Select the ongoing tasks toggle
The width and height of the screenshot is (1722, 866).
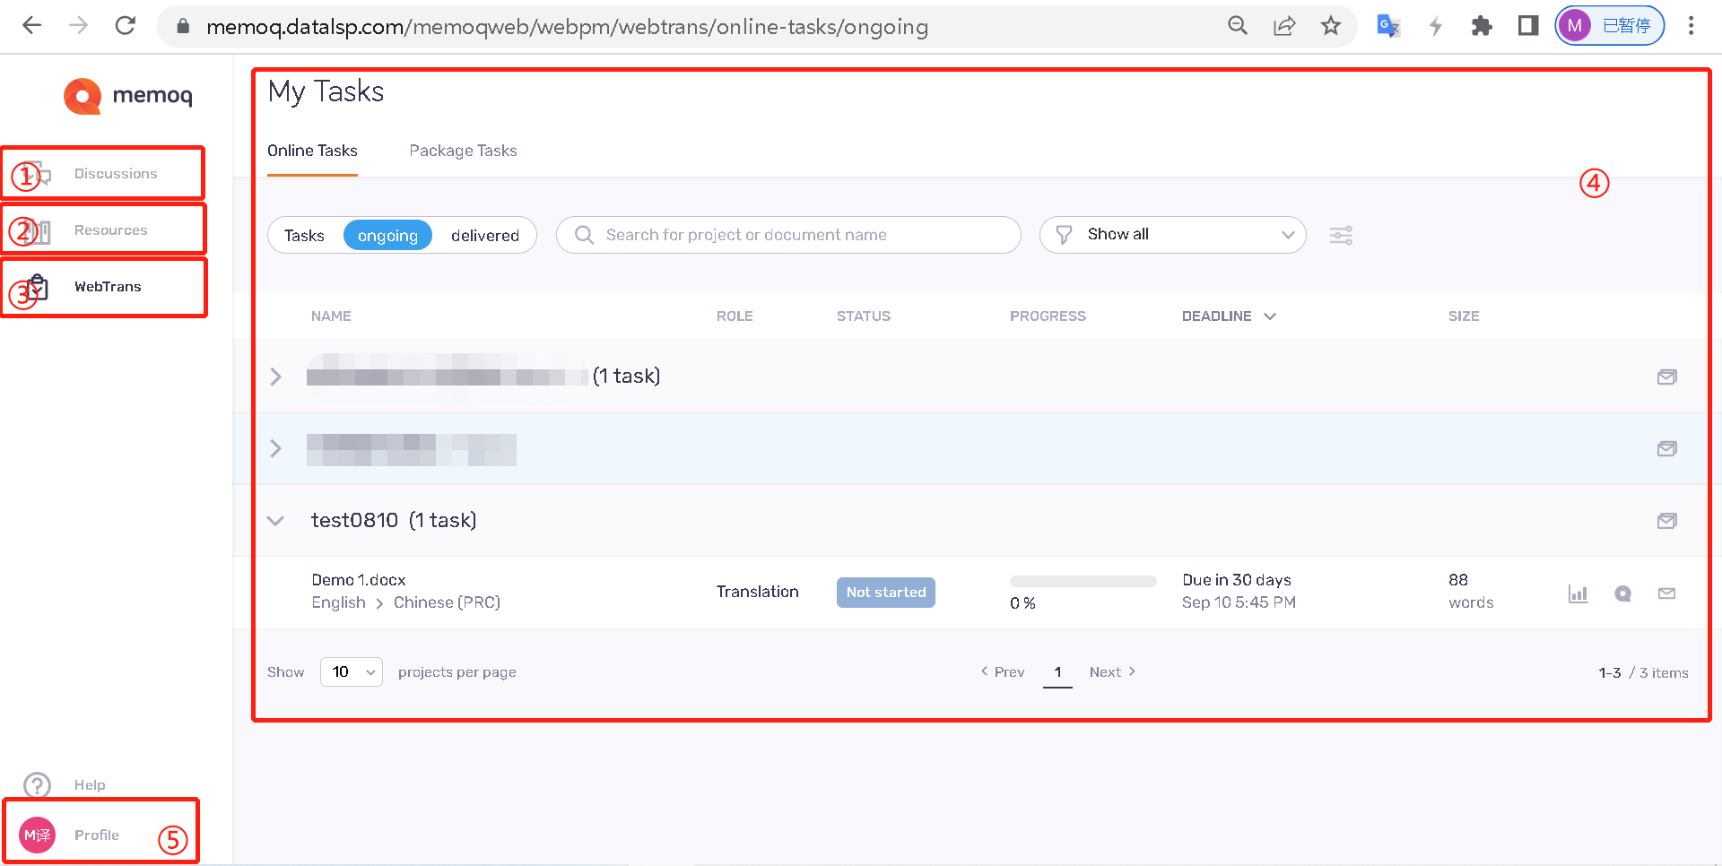coord(387,235)
